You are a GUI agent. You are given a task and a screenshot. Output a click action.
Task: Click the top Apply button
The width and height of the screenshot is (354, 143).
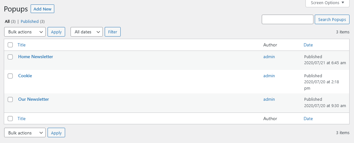56,32
